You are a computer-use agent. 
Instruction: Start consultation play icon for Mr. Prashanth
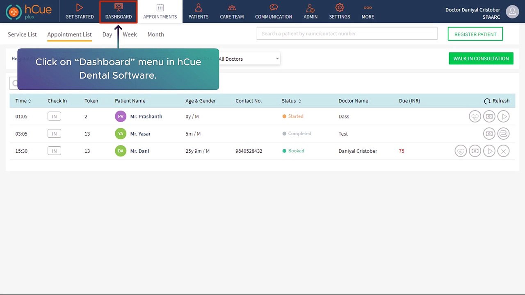click(504, 116)
